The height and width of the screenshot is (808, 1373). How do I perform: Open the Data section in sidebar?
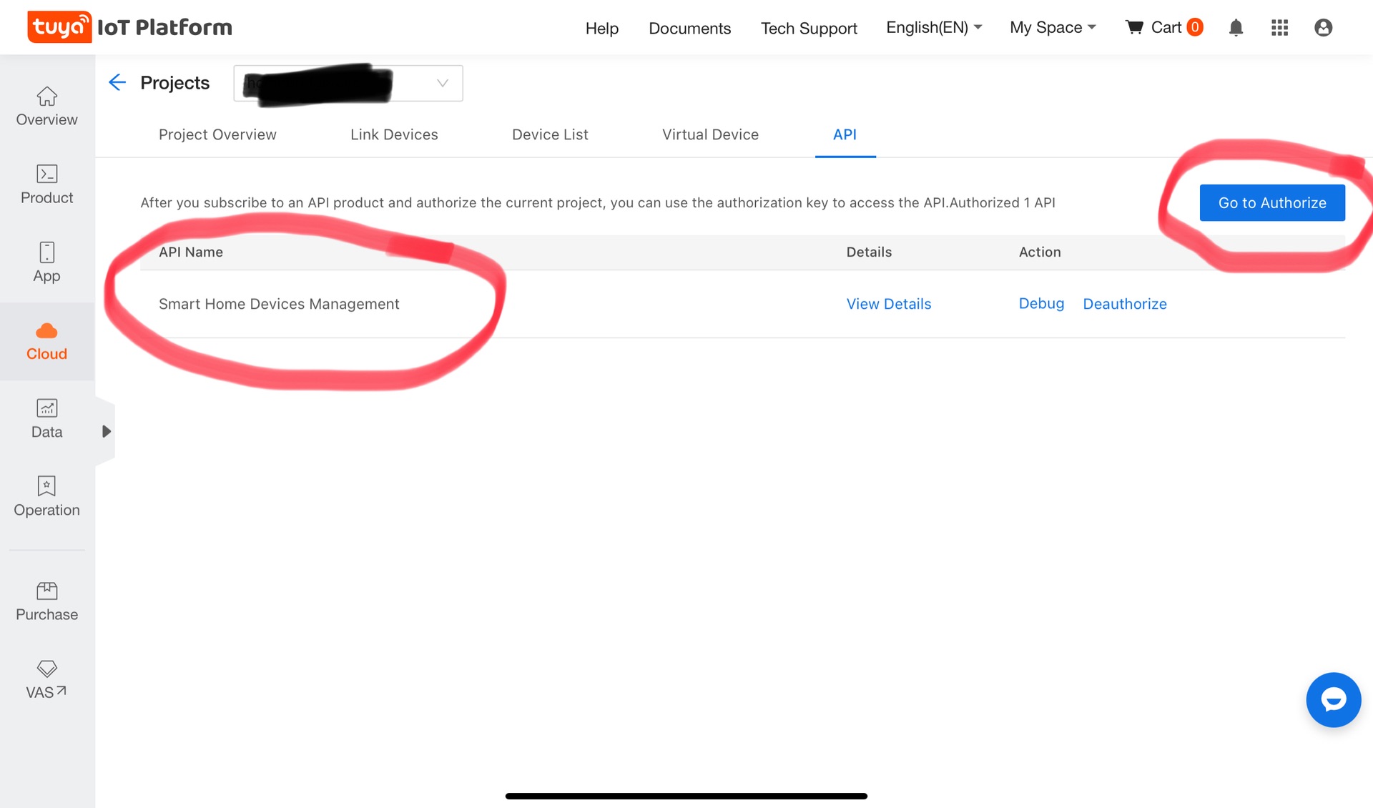[x=46, y=419]
